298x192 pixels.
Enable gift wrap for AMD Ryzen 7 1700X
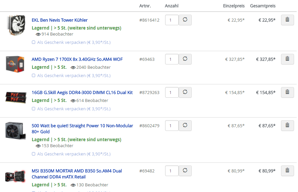[x=34, y=75]
